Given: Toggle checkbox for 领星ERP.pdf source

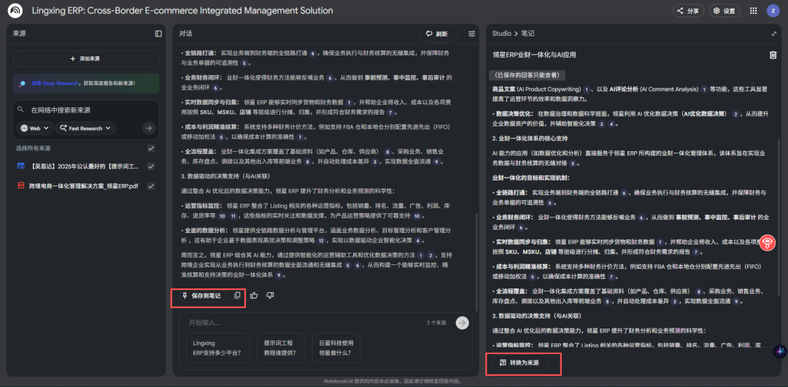Looking at the screenshot, I should coord(151,185).
